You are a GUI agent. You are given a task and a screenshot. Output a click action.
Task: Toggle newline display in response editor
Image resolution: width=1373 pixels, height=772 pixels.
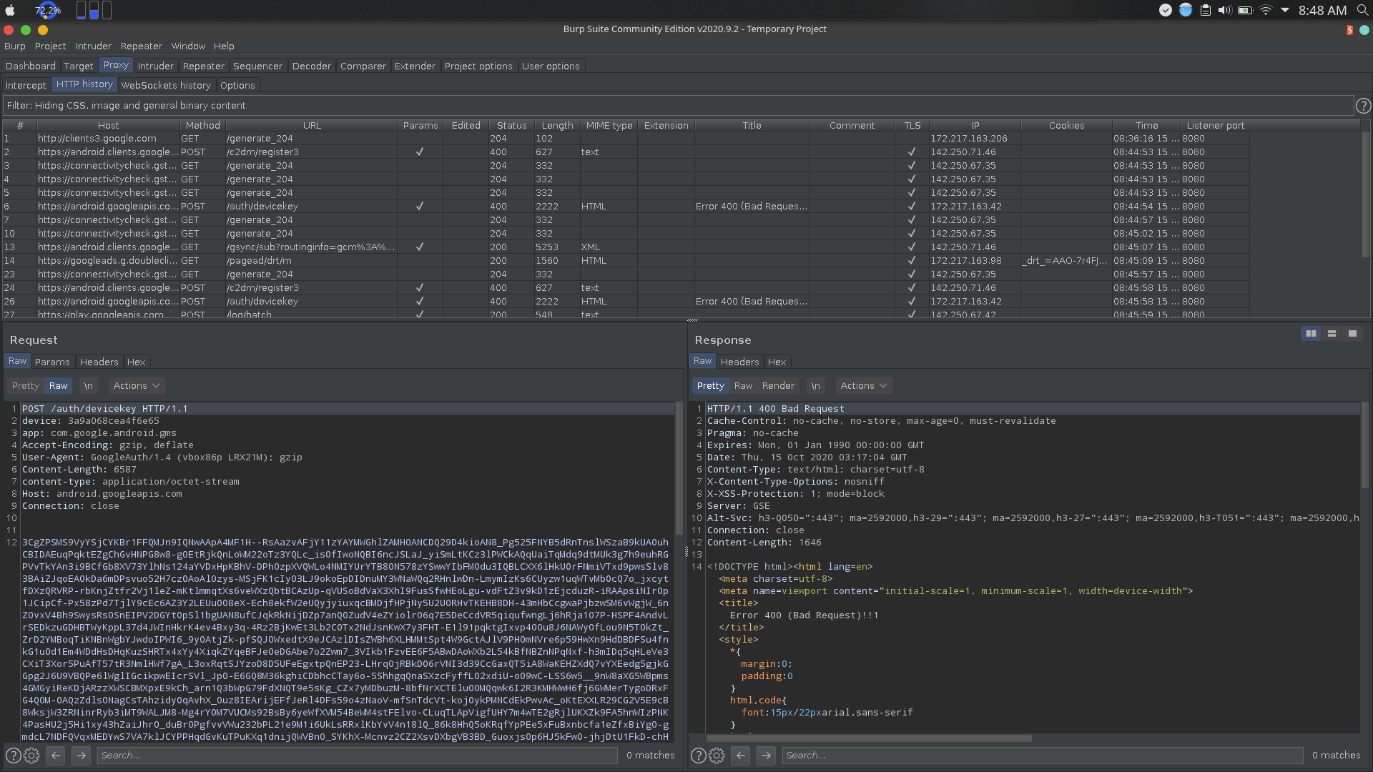[815, 386]
